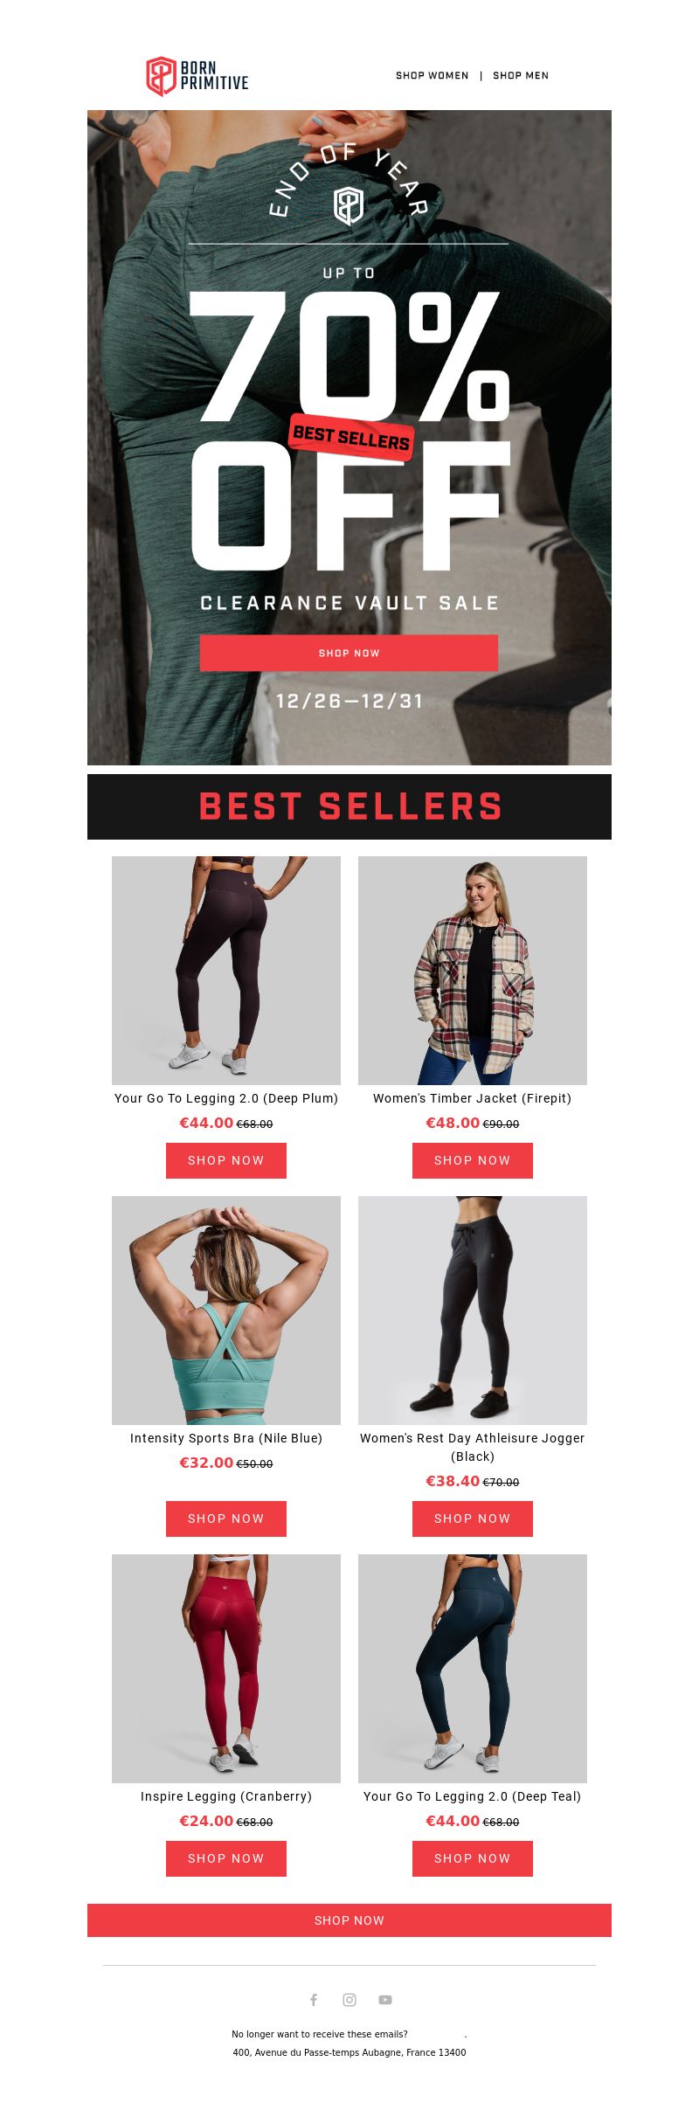Image resolution: width=699 pixels, height=2103 pixels.
Task: Open Timber Jacket Firepit product image
Action: click(473, 971)
